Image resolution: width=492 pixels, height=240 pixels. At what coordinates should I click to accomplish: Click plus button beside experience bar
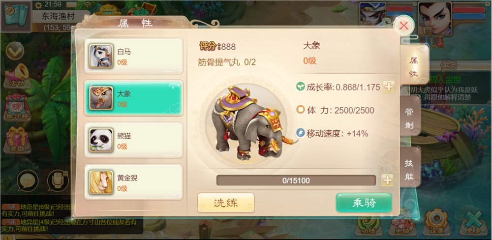pyautogui.click(x=388, y=180)
